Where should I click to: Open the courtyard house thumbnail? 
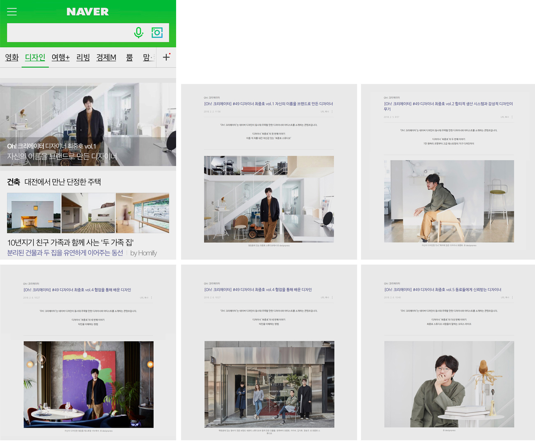[88, 213]
